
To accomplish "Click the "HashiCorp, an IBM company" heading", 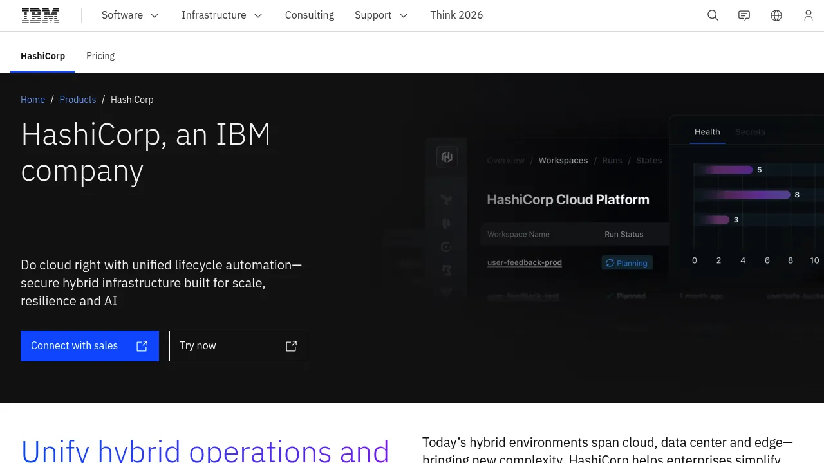I will point(146,152).
